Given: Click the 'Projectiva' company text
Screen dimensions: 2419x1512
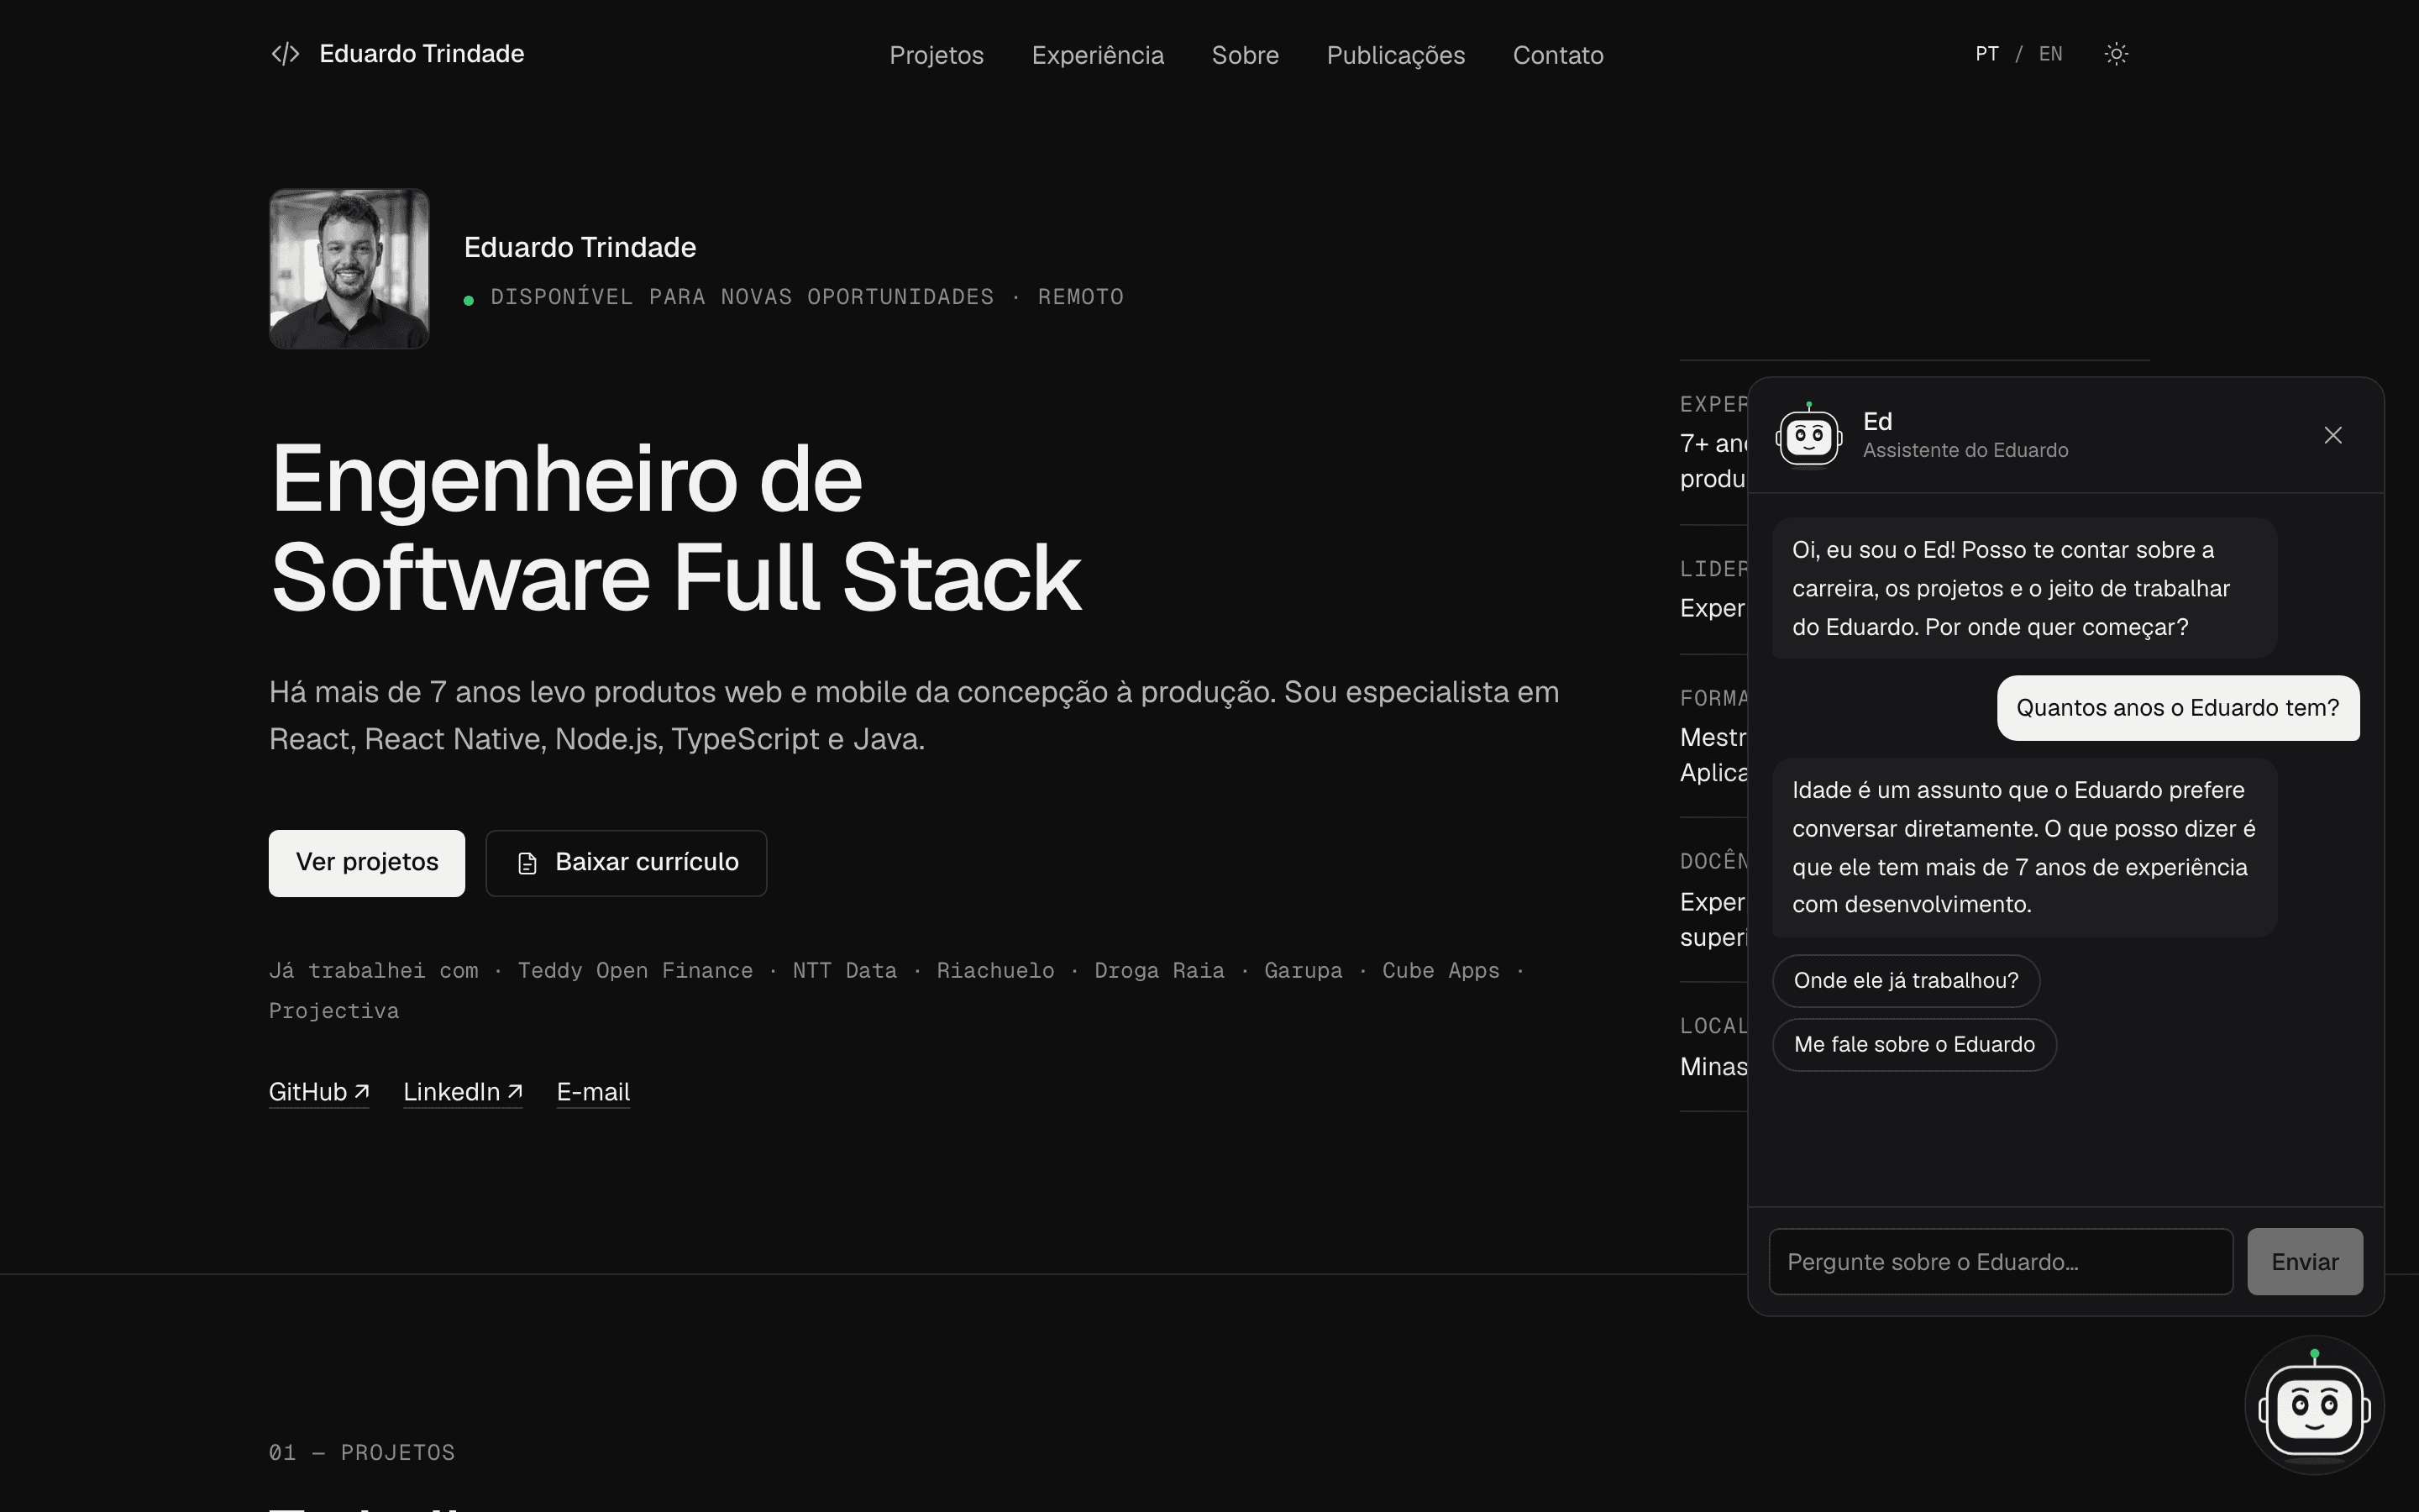Looking at the screenshot, I should tap(333, 1011).
